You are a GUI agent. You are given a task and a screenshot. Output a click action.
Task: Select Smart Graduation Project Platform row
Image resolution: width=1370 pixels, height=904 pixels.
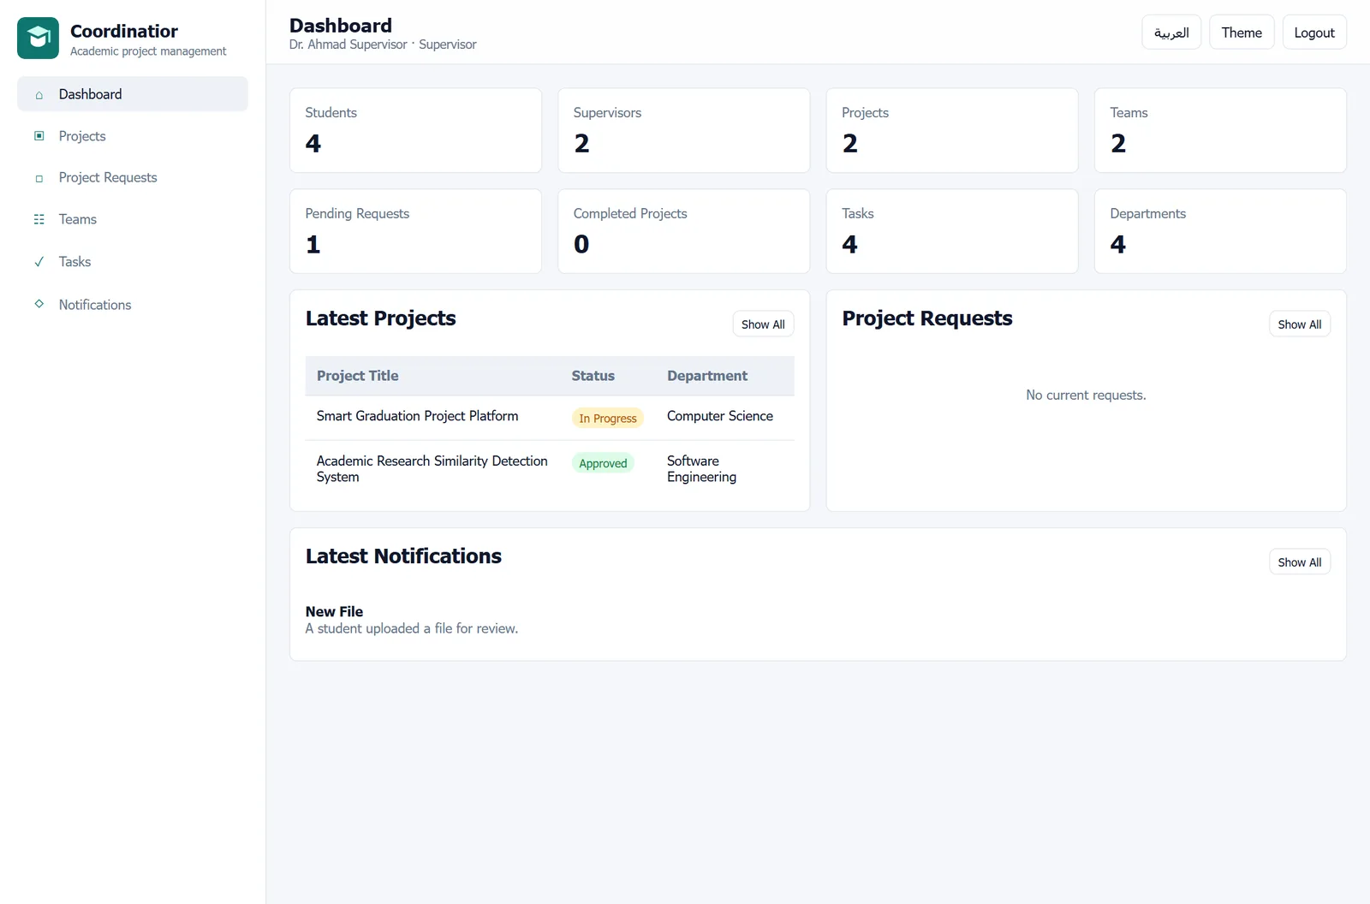pyautogui.click(x=550, y=418)
